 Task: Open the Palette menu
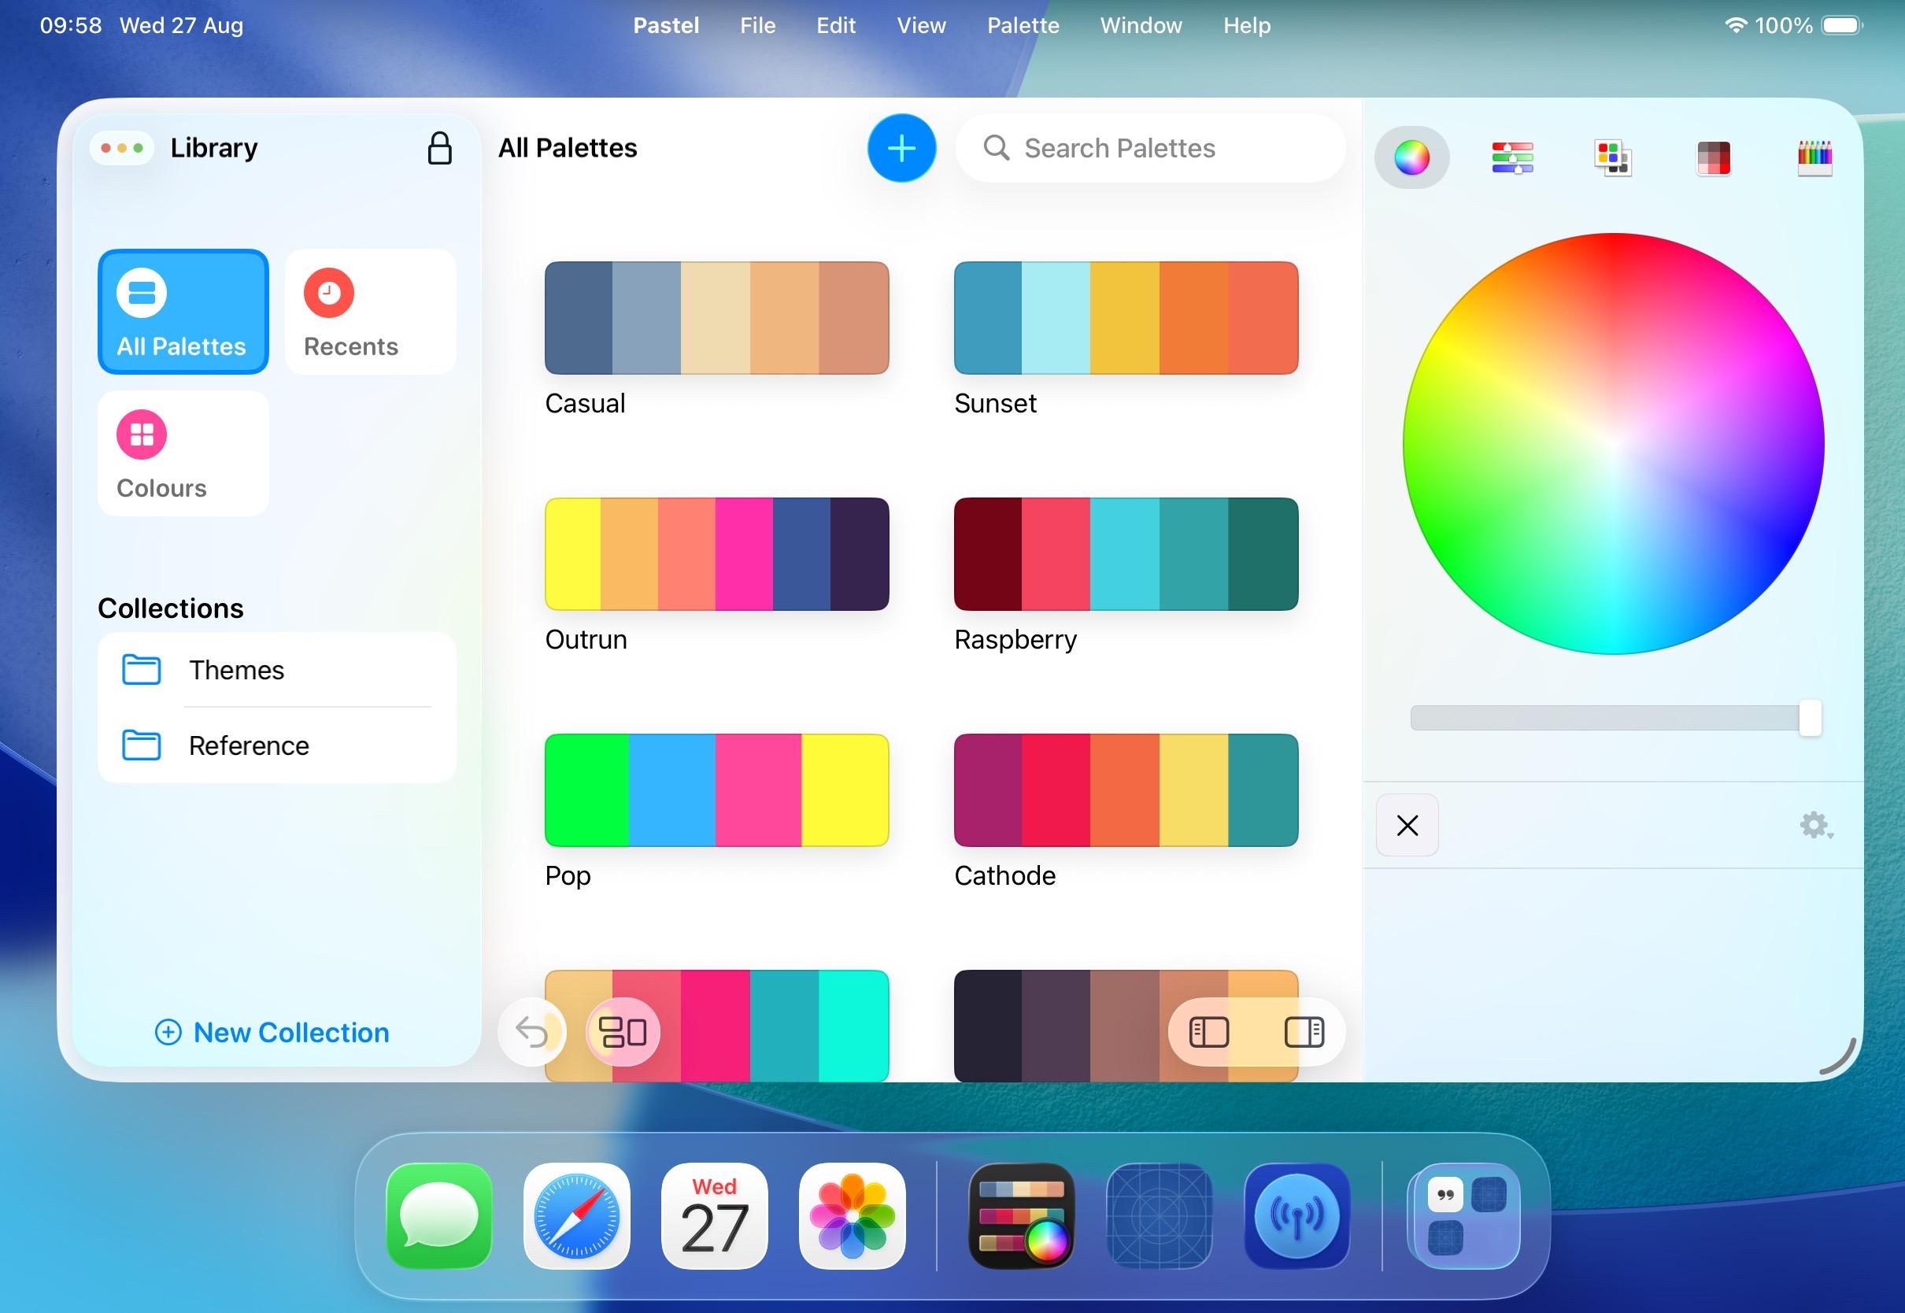(x=1023, y=25)
